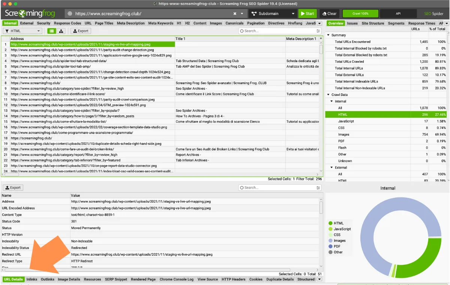Viewport: 450px width, 285px height.
Task: Switch to the External tab
Action: coord(26,23)
